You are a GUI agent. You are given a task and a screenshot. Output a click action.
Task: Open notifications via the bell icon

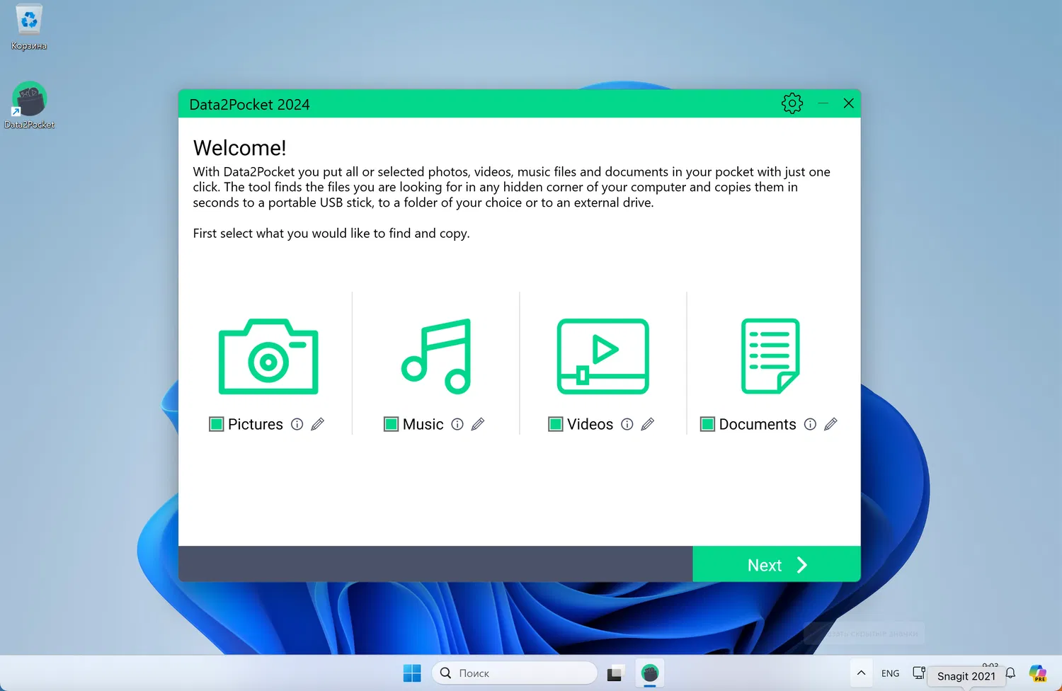pyautogui.click(x=1011, y=673)
